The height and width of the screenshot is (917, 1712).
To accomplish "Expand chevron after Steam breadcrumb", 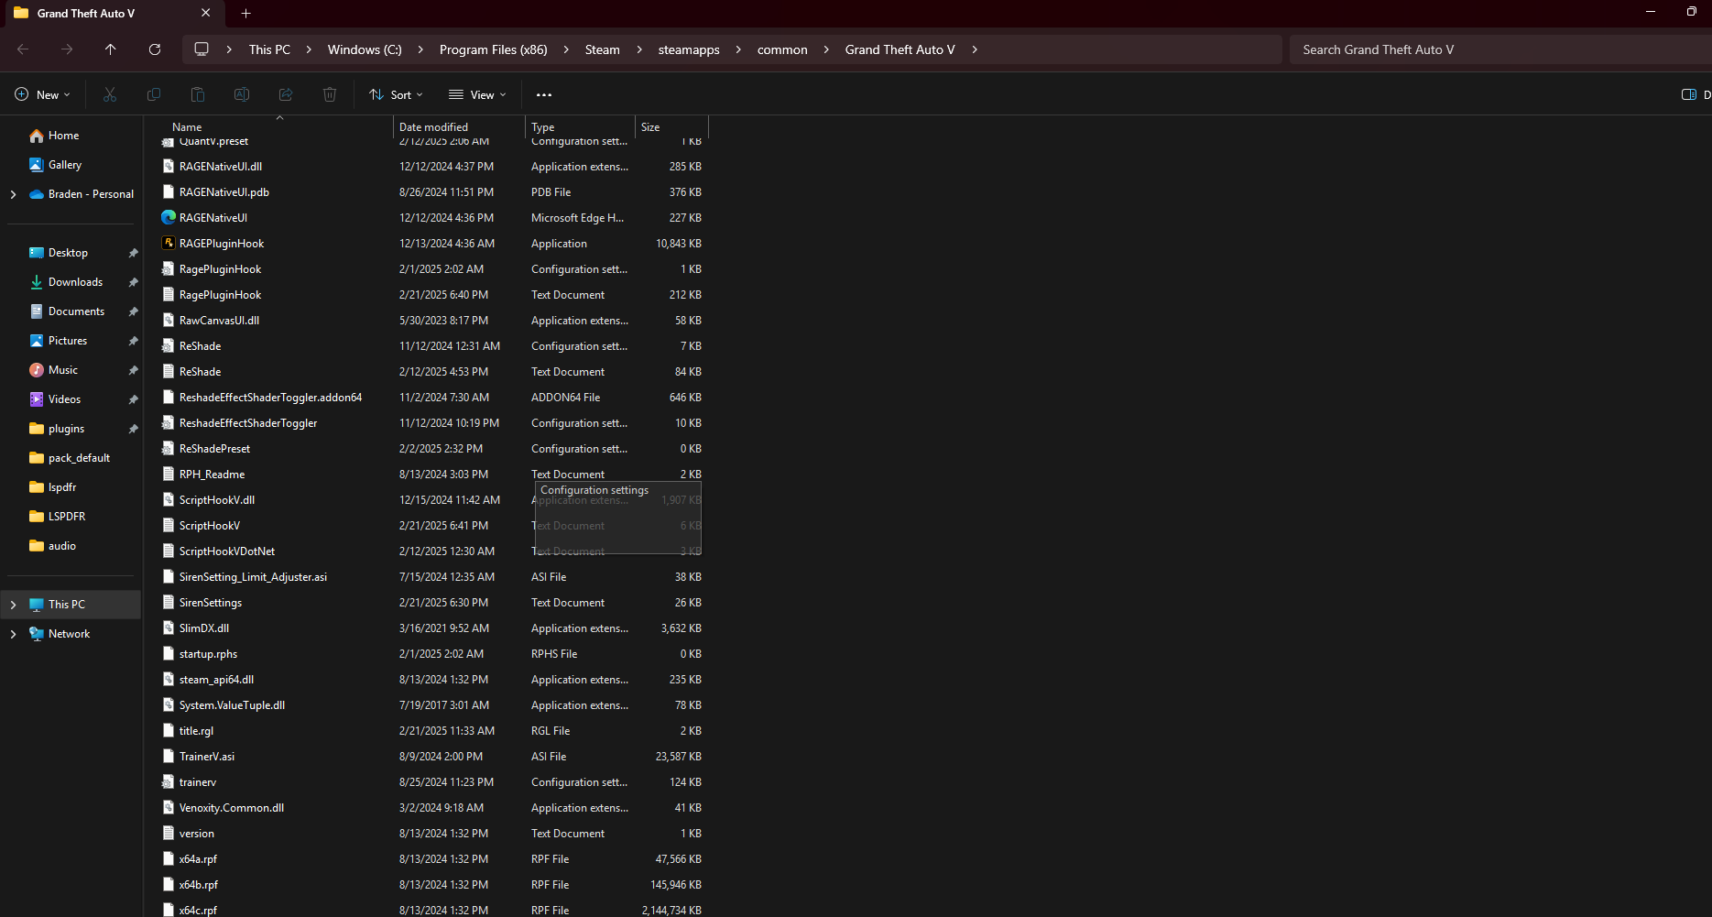I will click(x=639, y=49).
